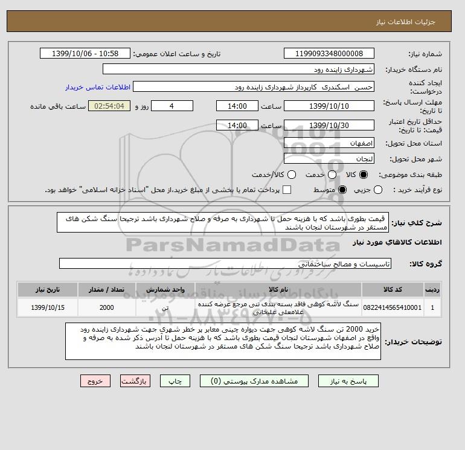Click the جزئیات اطلاعات نیاز page title

click(405, 22)
